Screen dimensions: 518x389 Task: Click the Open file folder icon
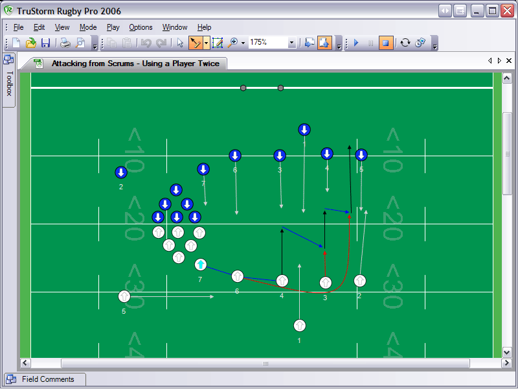(x=30, y=43)
